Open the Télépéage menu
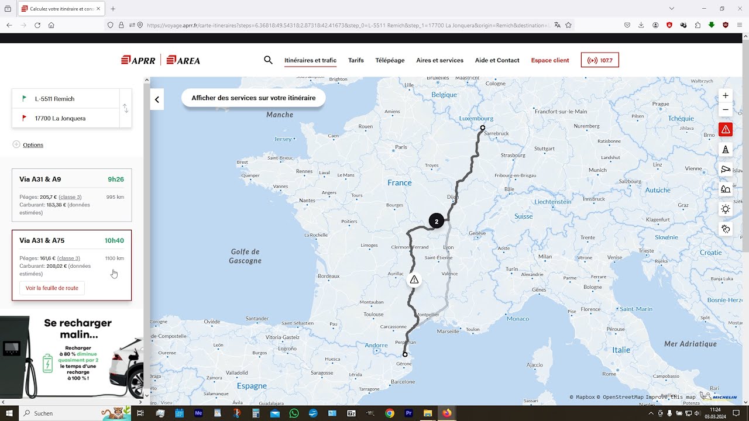 tap(390, 60)
